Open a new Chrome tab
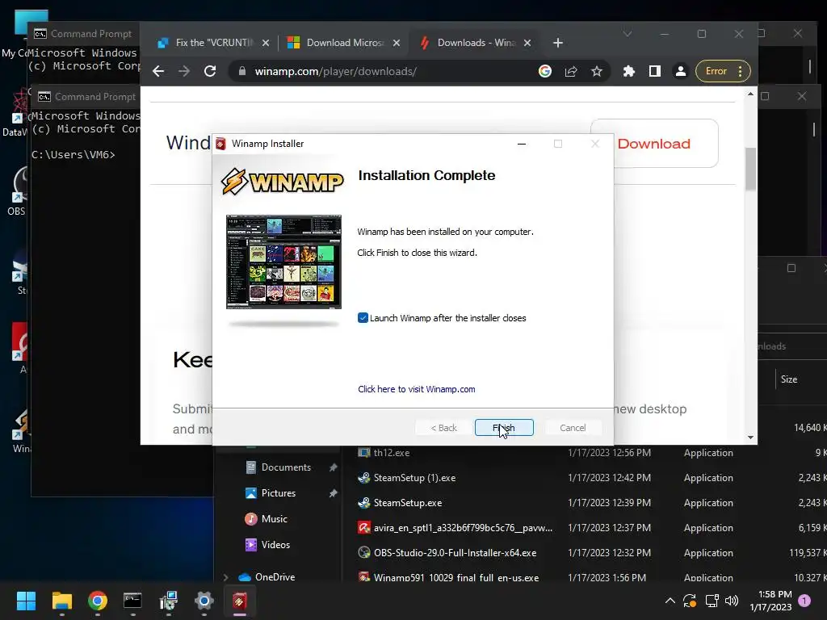 (x=558, y=43)
